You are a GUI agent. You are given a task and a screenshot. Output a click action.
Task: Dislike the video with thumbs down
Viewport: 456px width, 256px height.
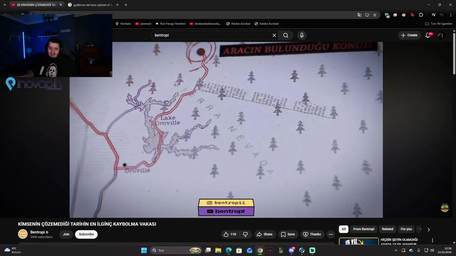tap(245, 234)
